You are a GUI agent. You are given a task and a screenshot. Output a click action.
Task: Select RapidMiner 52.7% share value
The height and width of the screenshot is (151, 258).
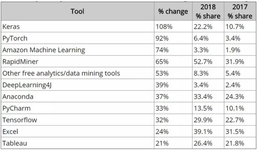click(203, 62)
